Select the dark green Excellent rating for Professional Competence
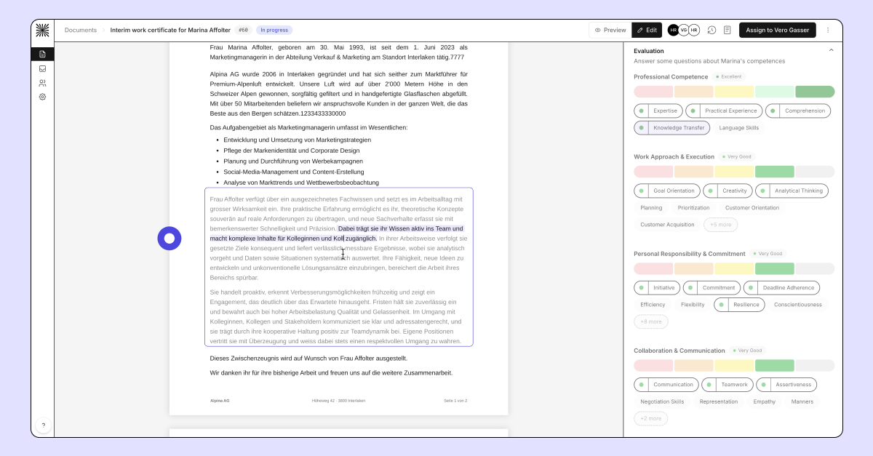The height and width of the screenshot is (456, 873). tap(815, 92)
